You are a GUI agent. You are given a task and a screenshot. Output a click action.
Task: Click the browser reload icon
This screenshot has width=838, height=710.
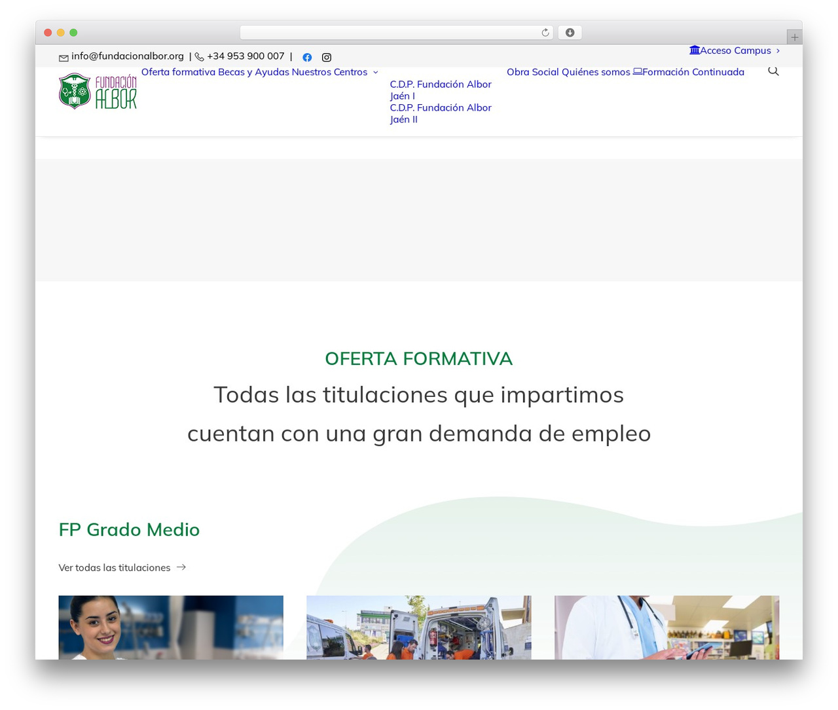(545, 33)
